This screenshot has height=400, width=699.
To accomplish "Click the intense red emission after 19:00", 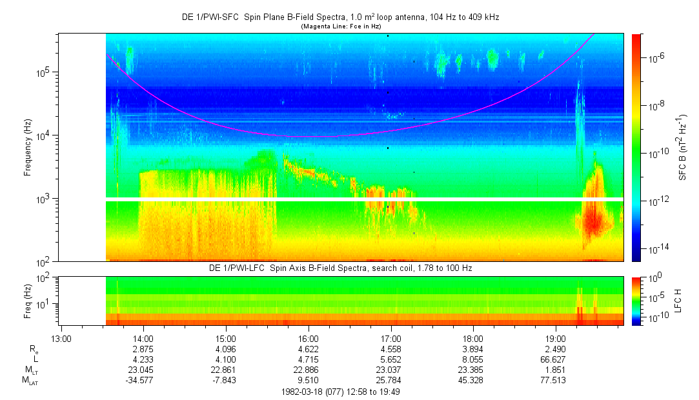I will pyautogui.click(x=593, y=221).
